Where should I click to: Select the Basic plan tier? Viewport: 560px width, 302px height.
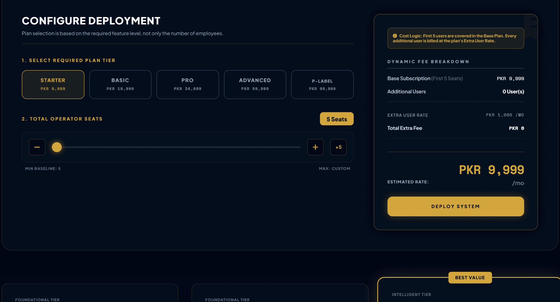coord(120,85)
